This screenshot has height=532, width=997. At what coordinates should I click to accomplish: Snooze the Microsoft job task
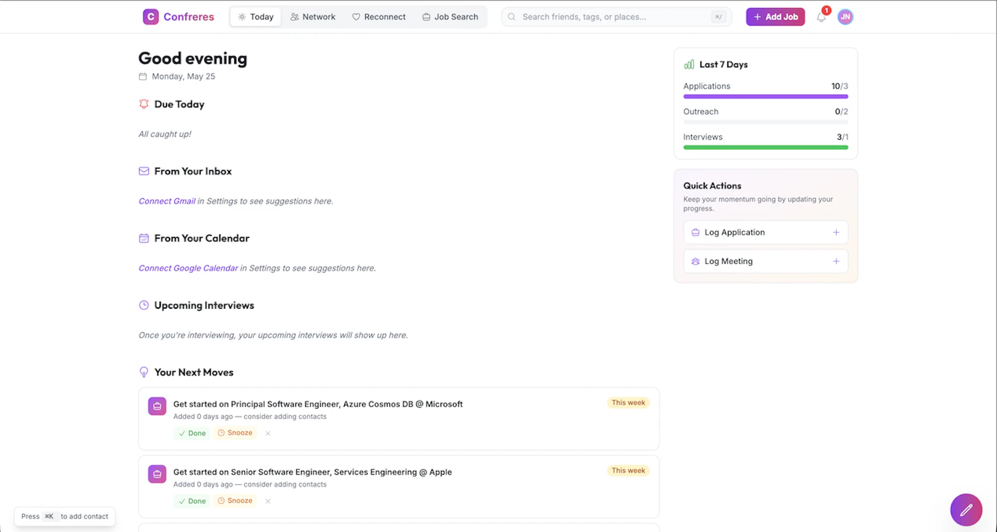tap(235, 433)
